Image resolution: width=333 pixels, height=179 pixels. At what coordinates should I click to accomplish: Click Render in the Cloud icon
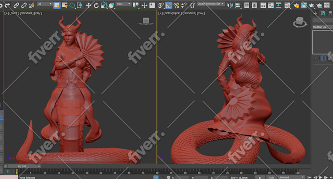click(x=319, y=5)
